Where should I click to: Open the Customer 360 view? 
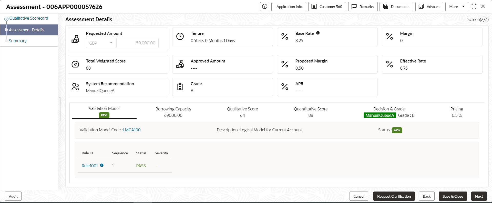[x=327, y=7]
